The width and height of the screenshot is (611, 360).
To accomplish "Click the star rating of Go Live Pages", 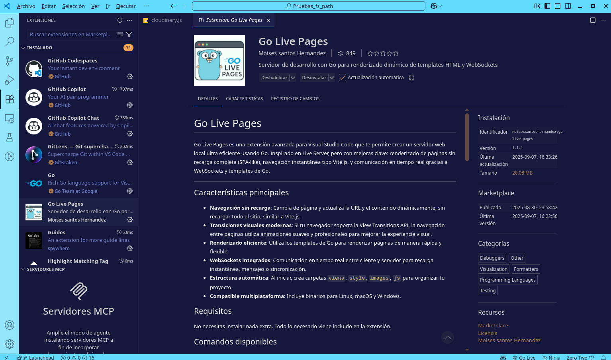I will pyautogui.click(x=383, y=53).
